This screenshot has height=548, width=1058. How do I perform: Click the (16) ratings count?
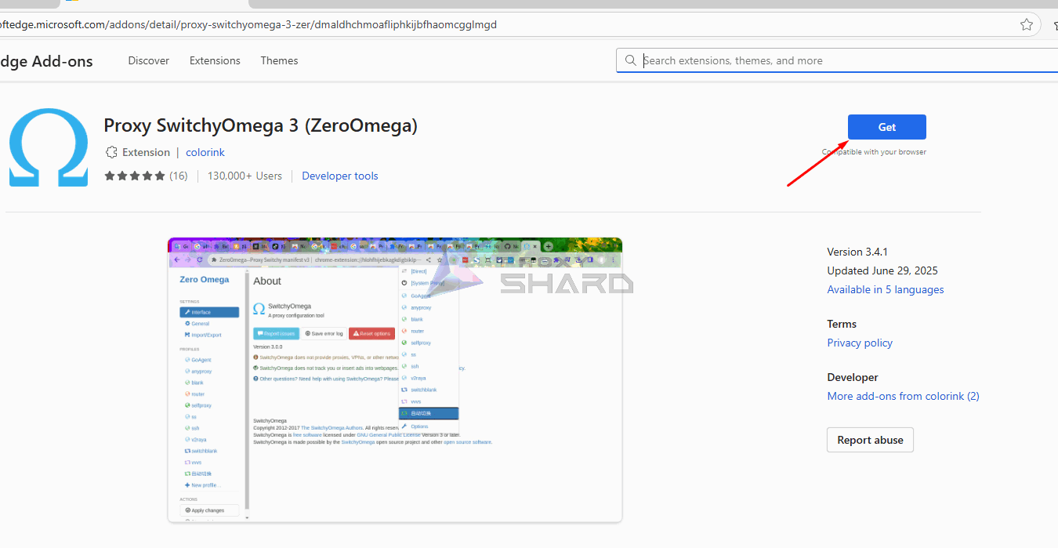[x=179, y=176]
